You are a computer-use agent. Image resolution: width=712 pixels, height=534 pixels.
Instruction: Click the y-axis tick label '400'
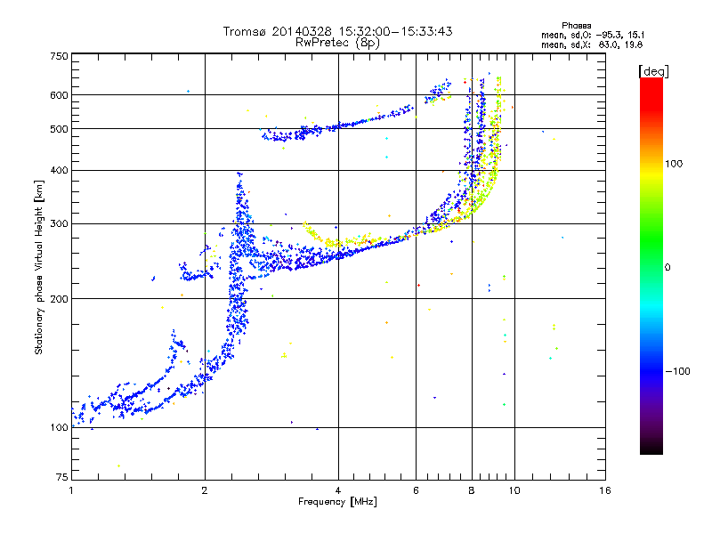[x=59, y=170]
